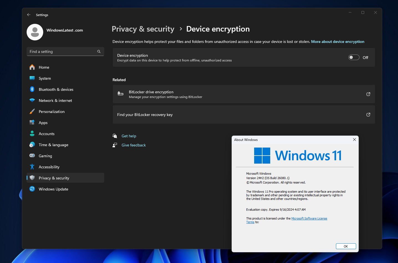Image resolution: width=398 pixels, height=263 pixels.
Task: Click the Accessibility icon
Action: click(32, 167)
